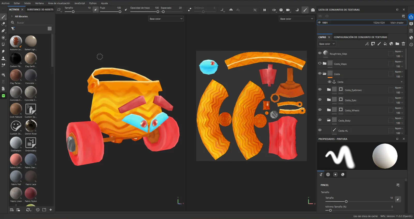The width and height of the screenshot is (414, 219).
Task: Add a fill layer with the bucket icon
Action: point(385,44)
